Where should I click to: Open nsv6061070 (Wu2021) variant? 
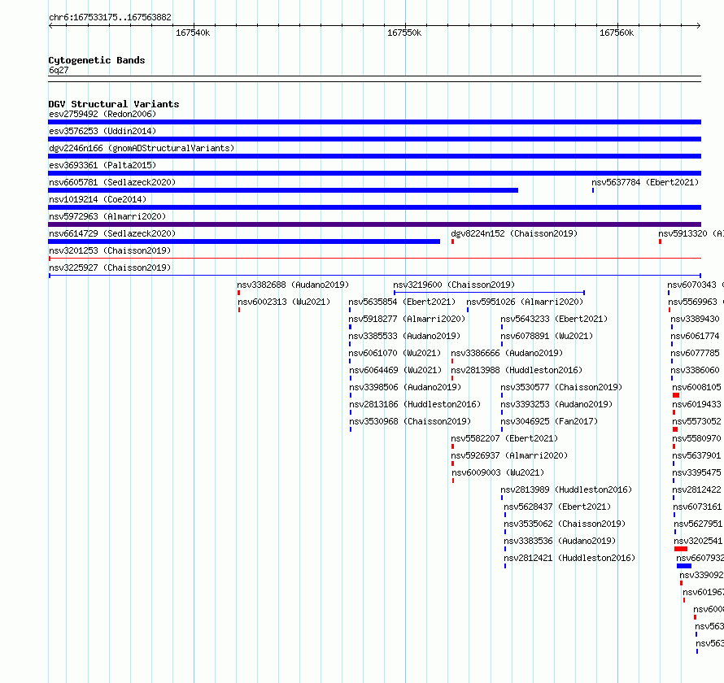pyautogui.click(x=395, y=353)
